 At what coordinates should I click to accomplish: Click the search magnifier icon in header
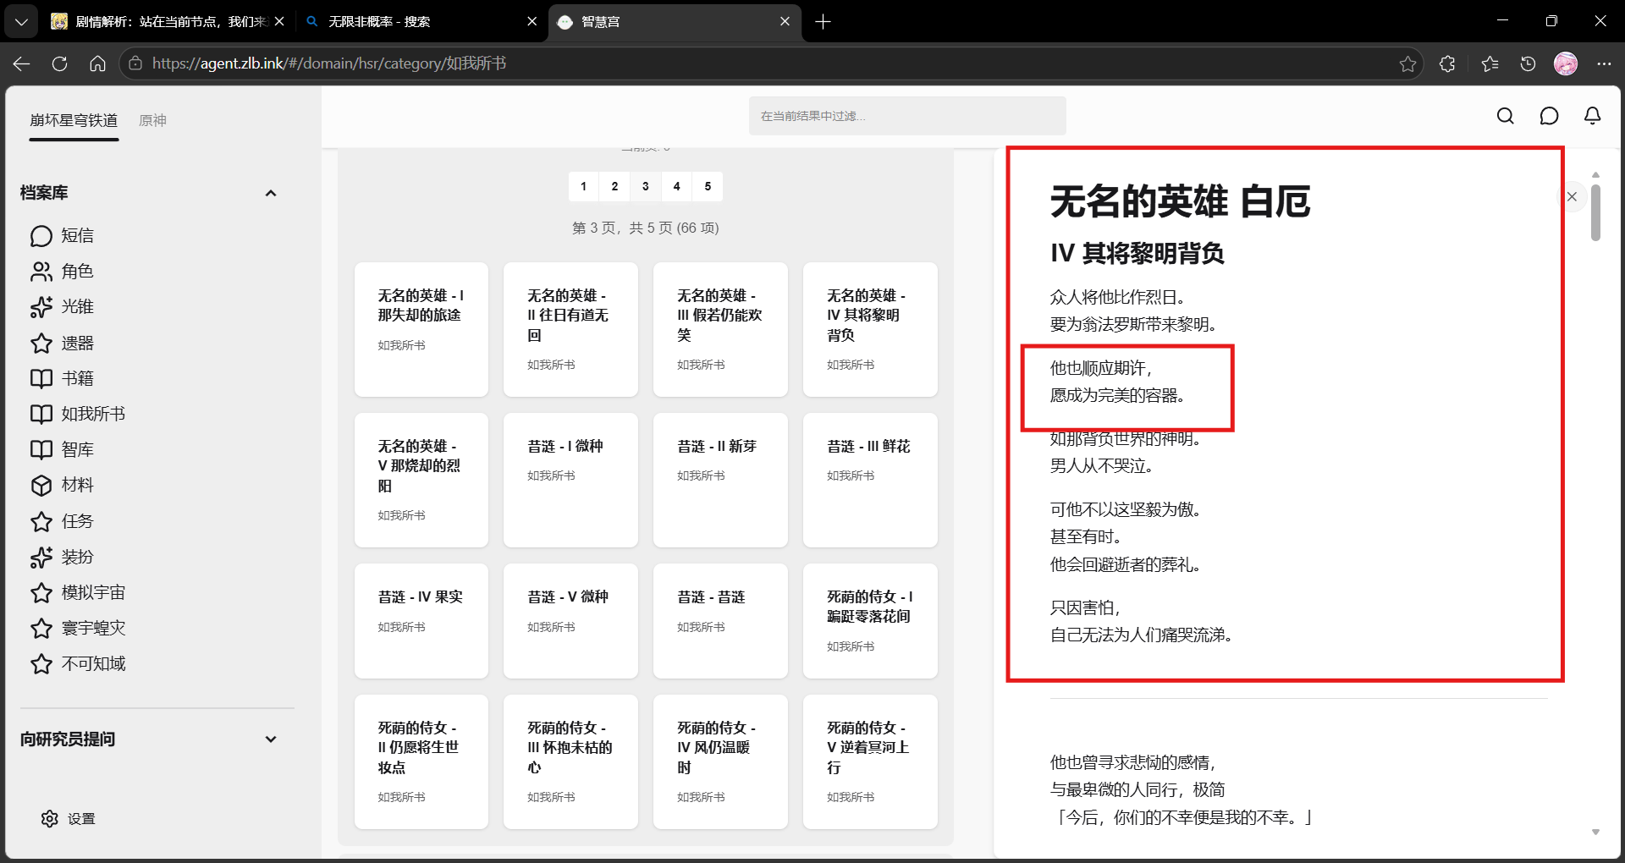pos(1505,116)
